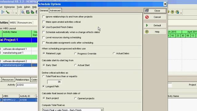Image resolution: width=197 pixels, height=111 pixels.
Task: Select Actual Start for start-to-start lag
Action: 75,65
